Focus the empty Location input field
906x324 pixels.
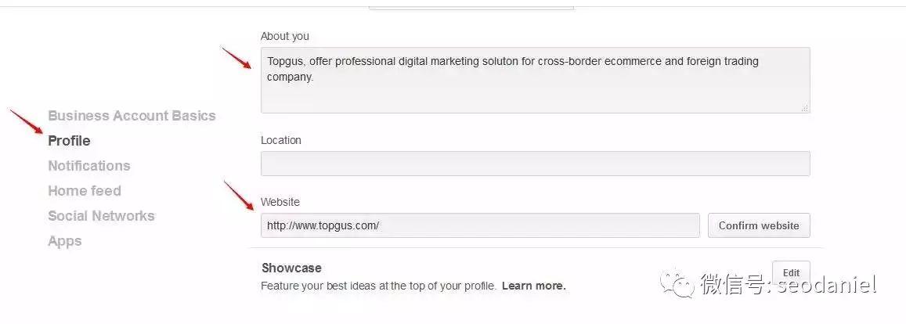point(535,164)
